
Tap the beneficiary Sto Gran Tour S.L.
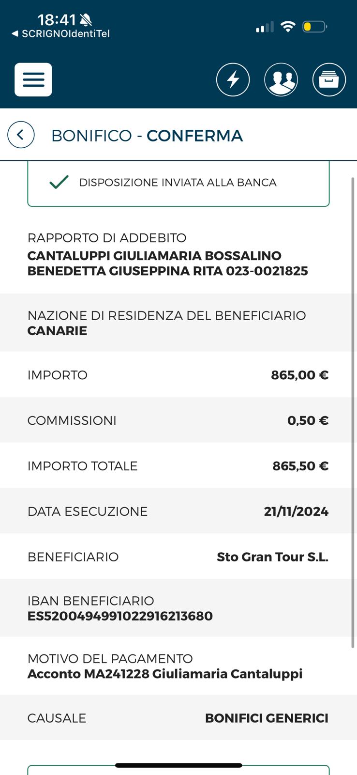[x=272, y=557]
